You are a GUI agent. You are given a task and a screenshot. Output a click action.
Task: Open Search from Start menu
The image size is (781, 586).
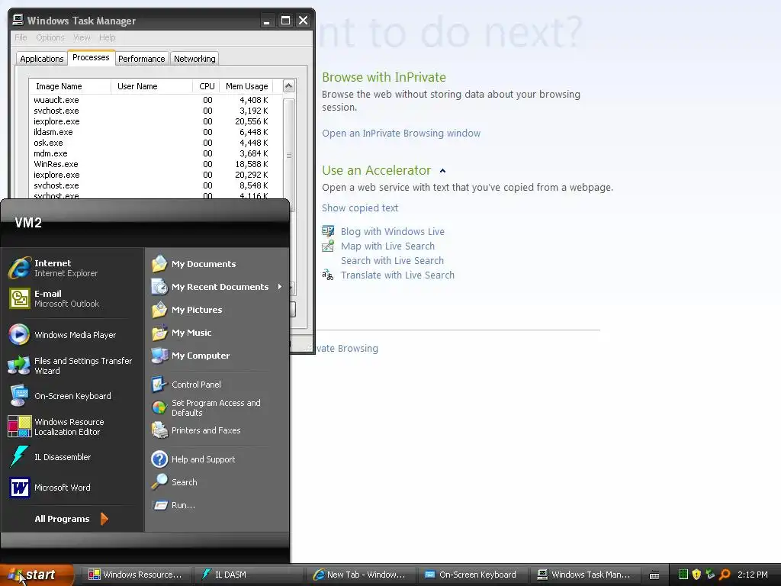tap(217, 482)
